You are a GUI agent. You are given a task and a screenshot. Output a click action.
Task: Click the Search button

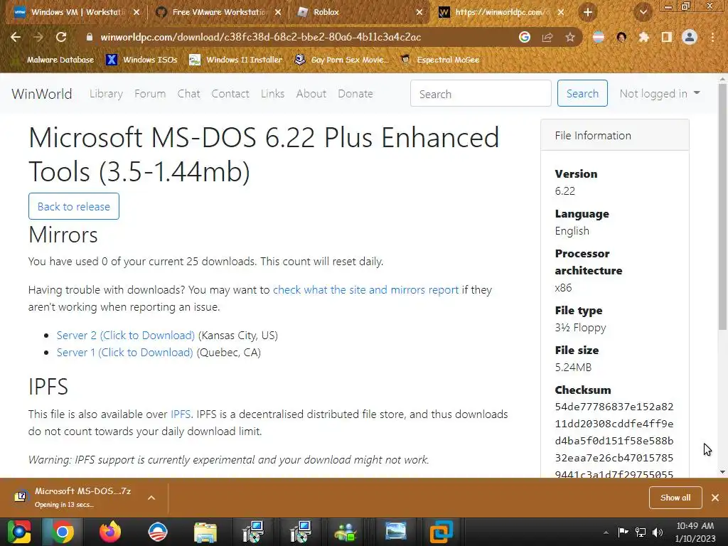pyautogui.click(x=582, y=93)
